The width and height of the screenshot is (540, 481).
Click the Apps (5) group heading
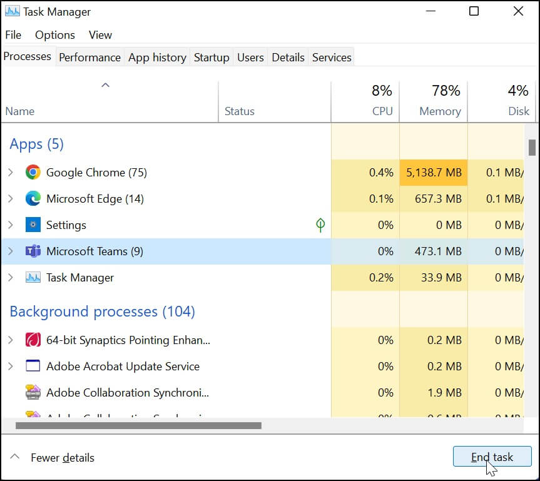pyautogui.click(x=36, y=144)
